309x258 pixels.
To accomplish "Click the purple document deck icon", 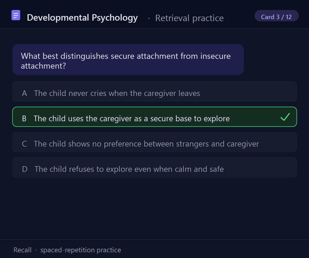I will coord(16,15).
